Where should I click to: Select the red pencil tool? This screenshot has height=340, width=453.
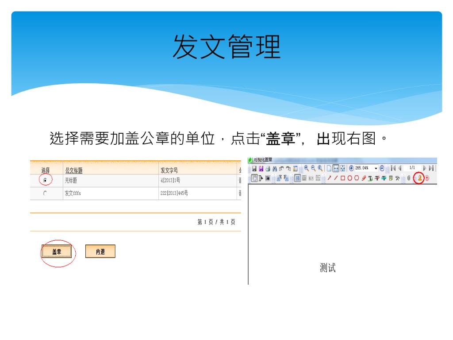tap(364, 178)
